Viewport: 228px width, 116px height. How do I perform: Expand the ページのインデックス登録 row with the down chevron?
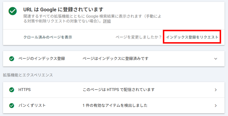(216, 59)
